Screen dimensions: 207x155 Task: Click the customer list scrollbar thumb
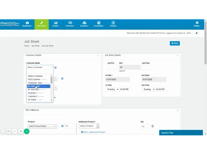click(51, 80)
